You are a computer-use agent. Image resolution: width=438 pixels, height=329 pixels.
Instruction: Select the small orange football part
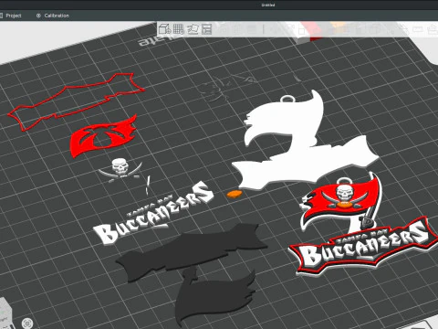(235, 194)
